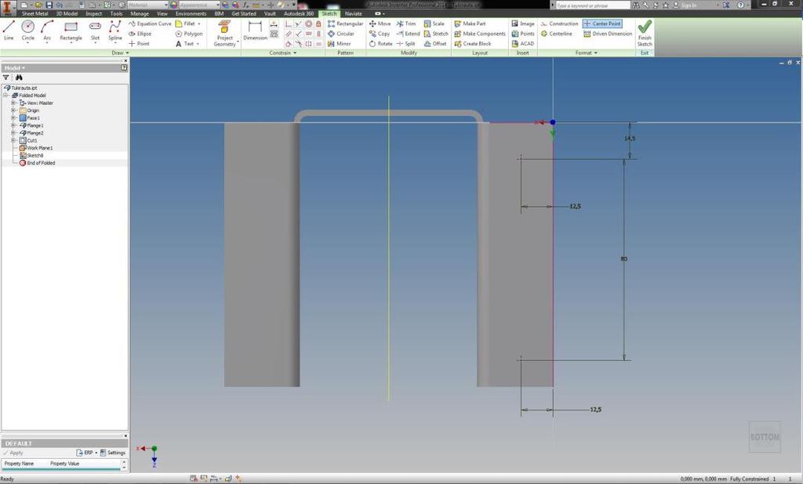Open the Sheet Metal tab
The image size is (803, 484).
[35, 14]
